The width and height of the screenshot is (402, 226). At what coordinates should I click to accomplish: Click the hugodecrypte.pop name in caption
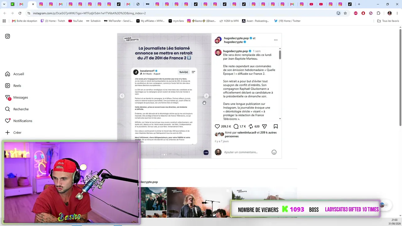click(x=236, y=51)
